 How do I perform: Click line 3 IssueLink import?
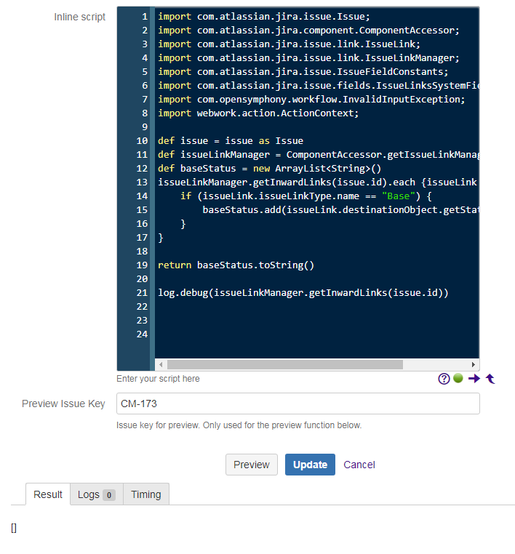(x=289, y=44)
